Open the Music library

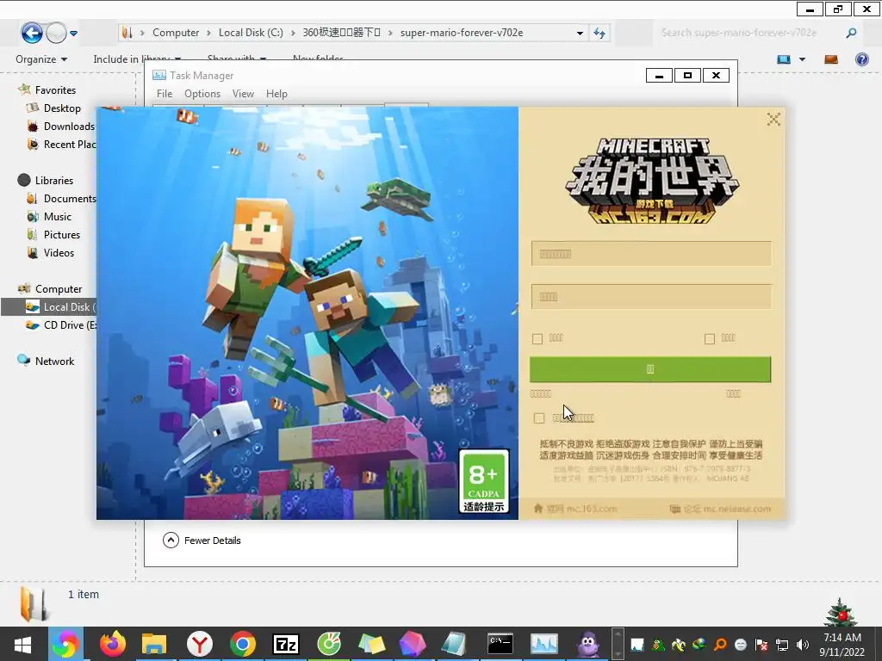[58, 216]
